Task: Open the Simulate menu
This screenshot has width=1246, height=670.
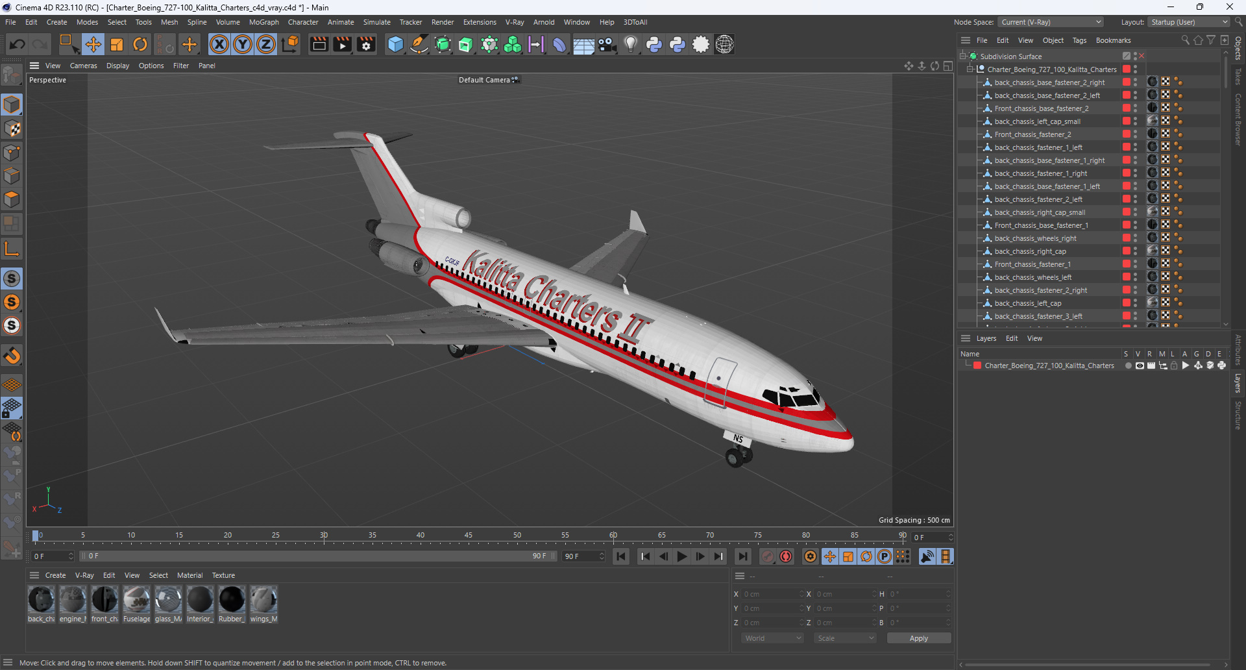Action: tap(376, 22)
